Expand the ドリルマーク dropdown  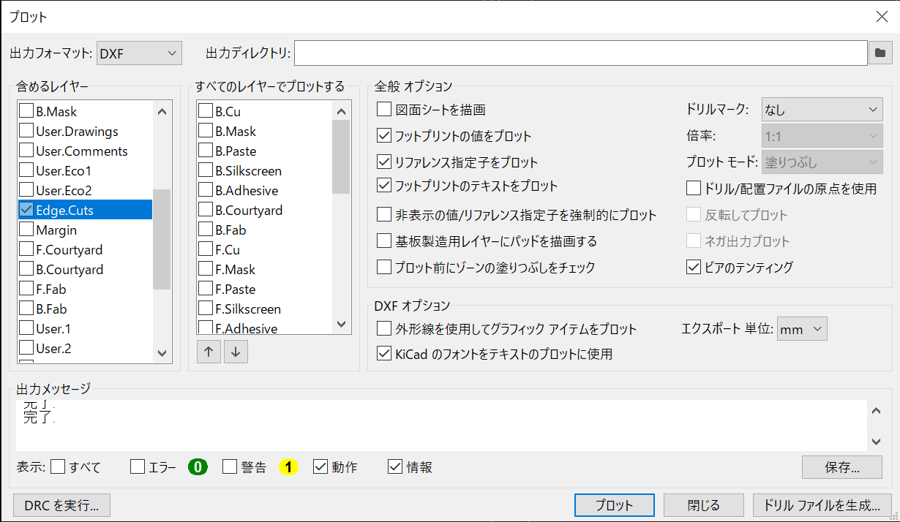click(822, 110)
